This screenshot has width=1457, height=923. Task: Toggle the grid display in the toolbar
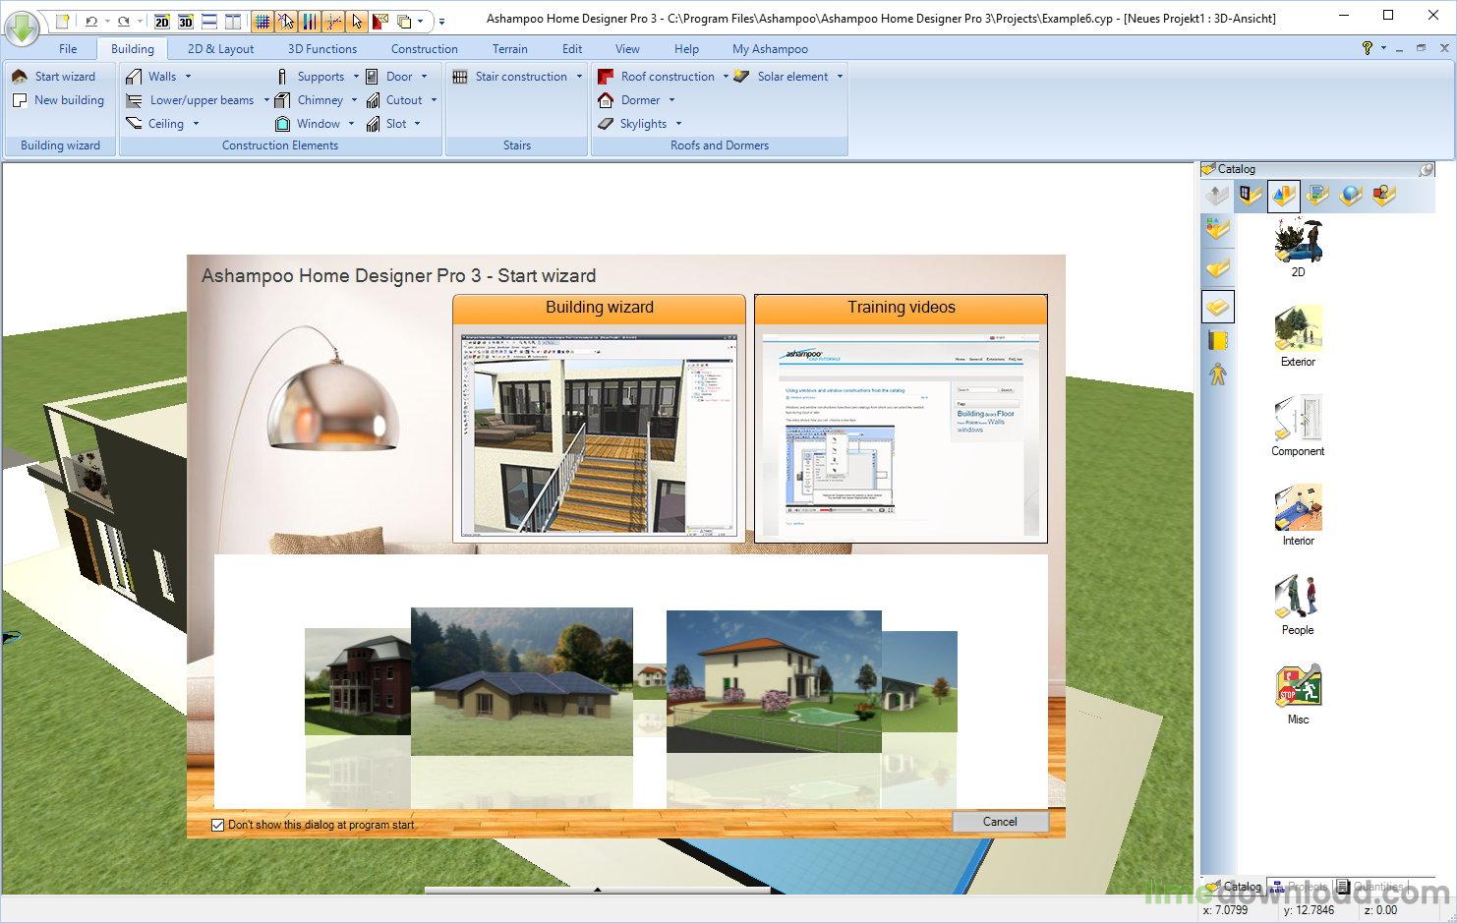point(263,21)
